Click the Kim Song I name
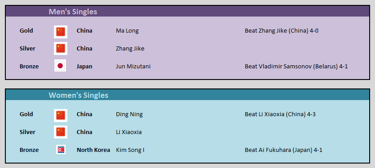The height and width of the screenshot is (168, 375). (x=130, y=150)
